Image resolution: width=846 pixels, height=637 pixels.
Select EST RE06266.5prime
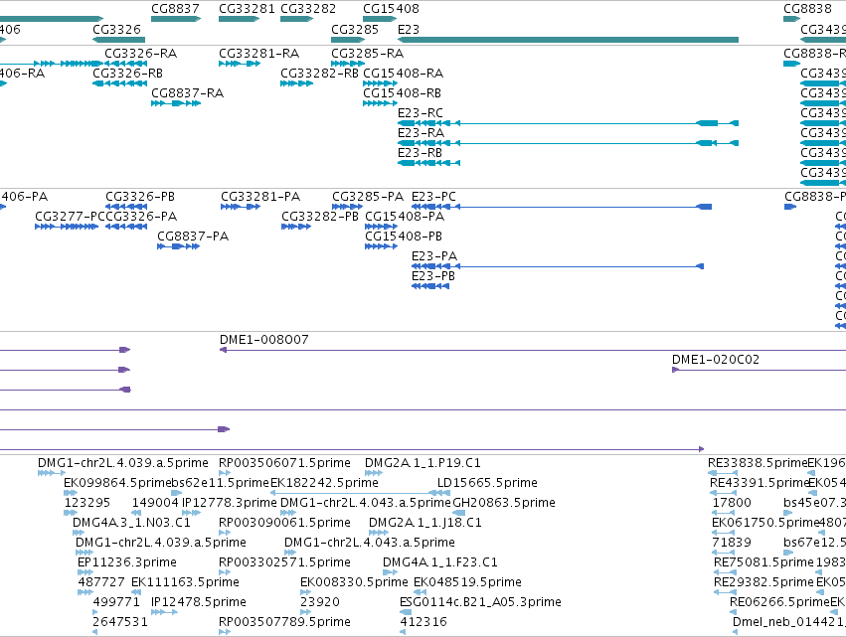(779, 603)
